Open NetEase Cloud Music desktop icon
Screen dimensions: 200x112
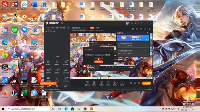[x=5, y=6]
